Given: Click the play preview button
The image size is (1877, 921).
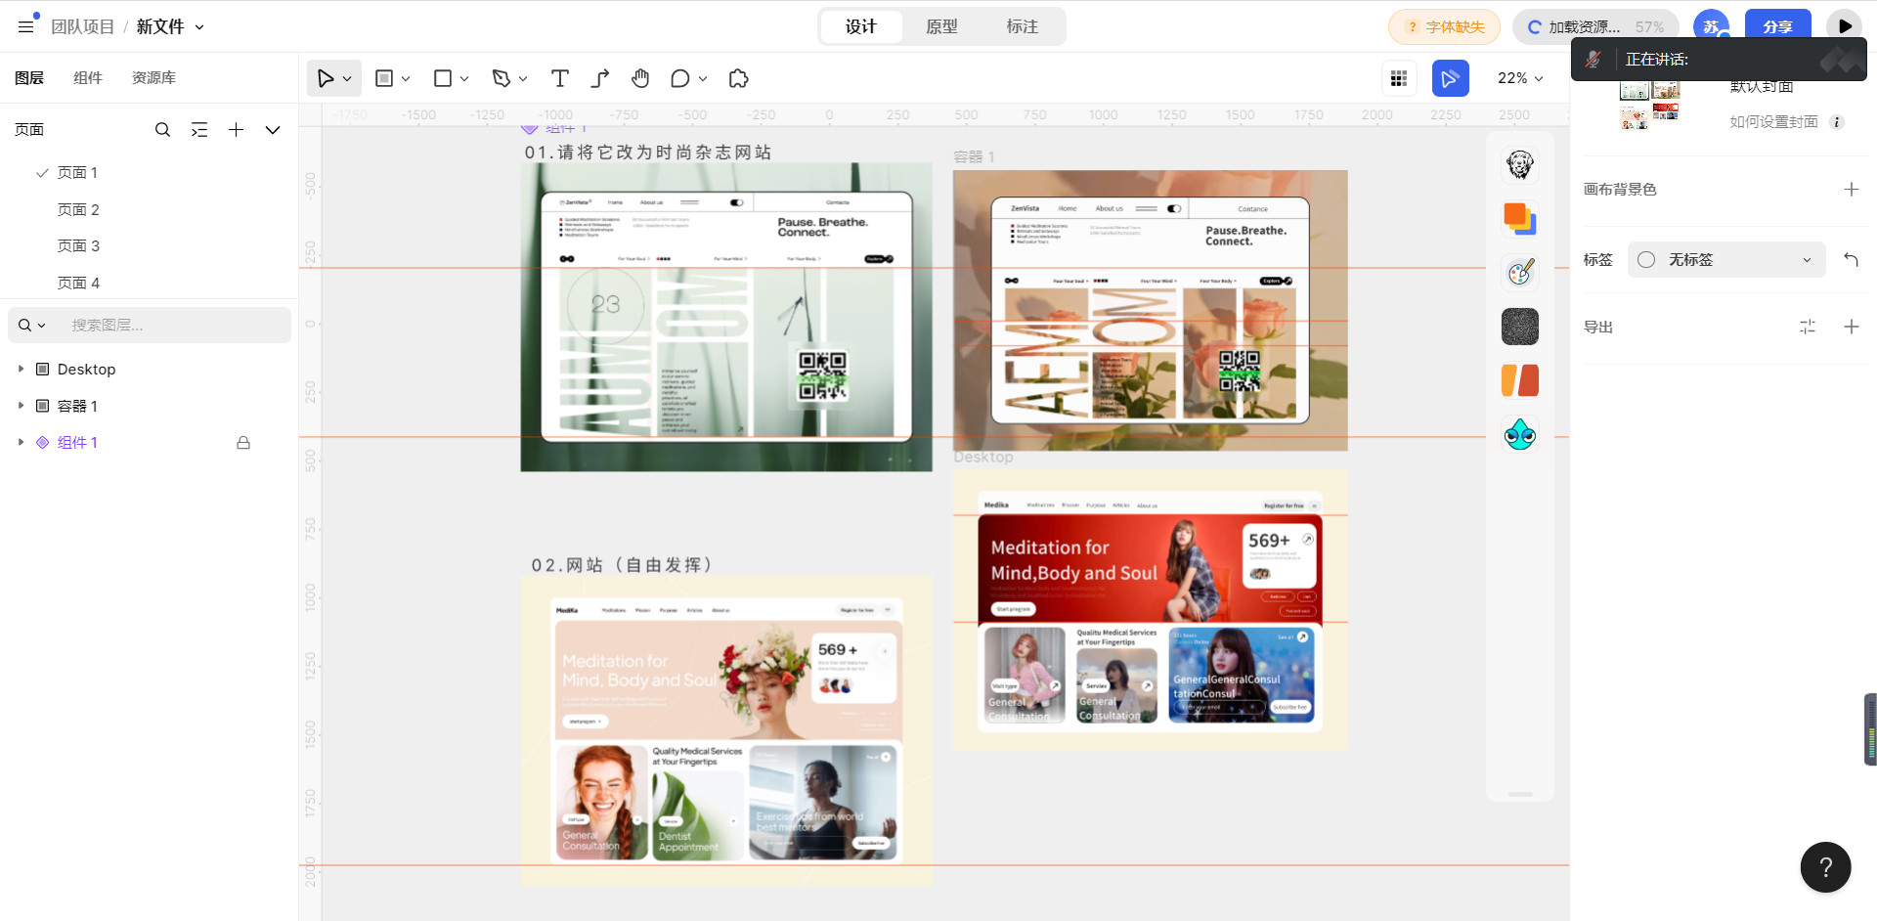Looking at the screenshot, I should pyautogui.click(x=1845, y=26).
